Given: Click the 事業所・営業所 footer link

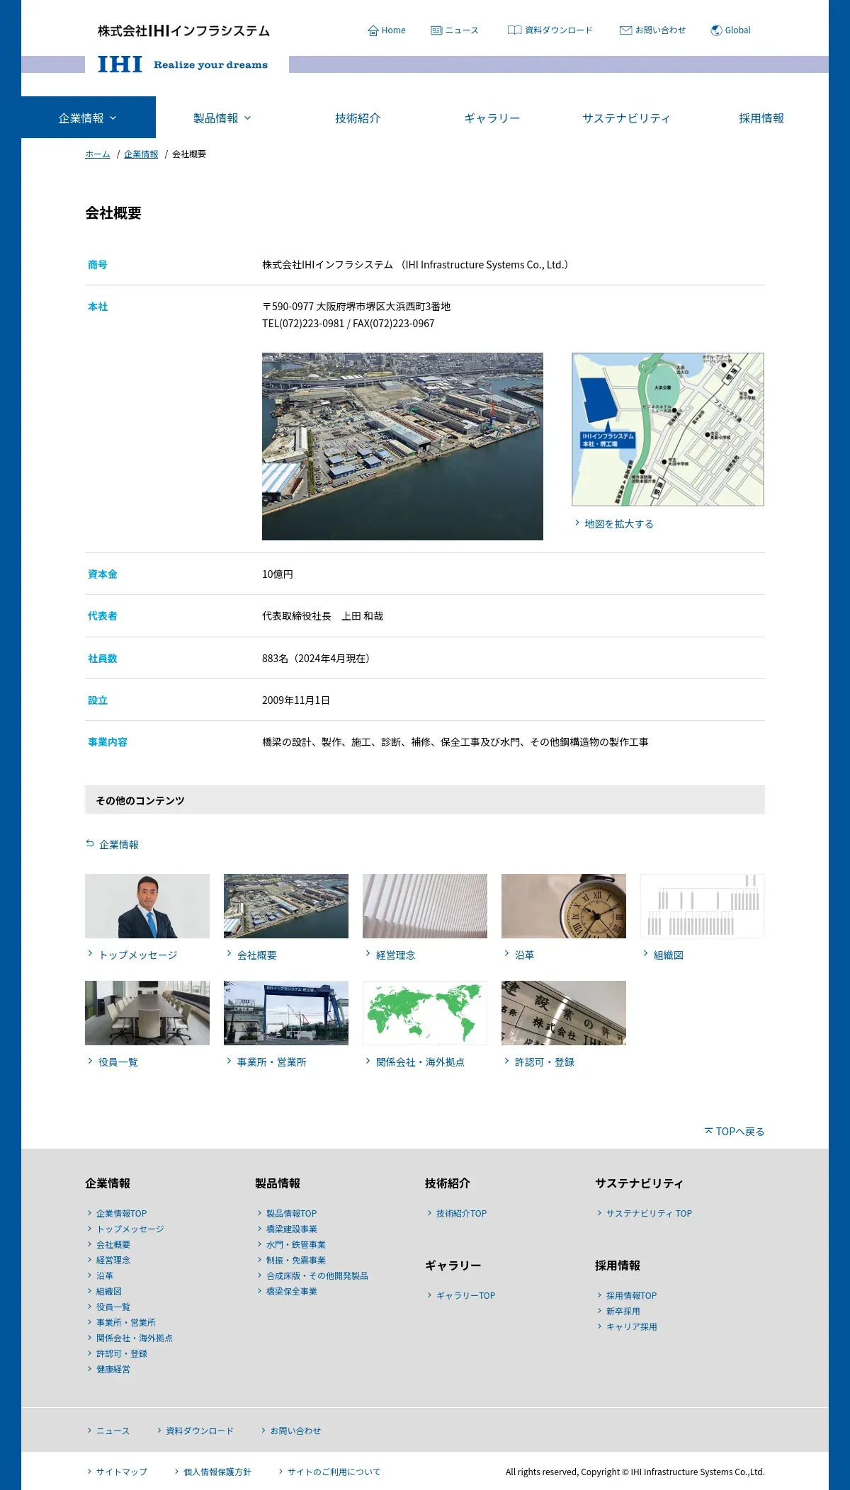Looking at the screenshot, I should pos(125,1322).
